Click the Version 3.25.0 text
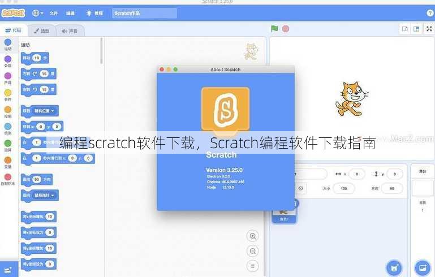This screenshot has height=277, width=435. (224, 170)
